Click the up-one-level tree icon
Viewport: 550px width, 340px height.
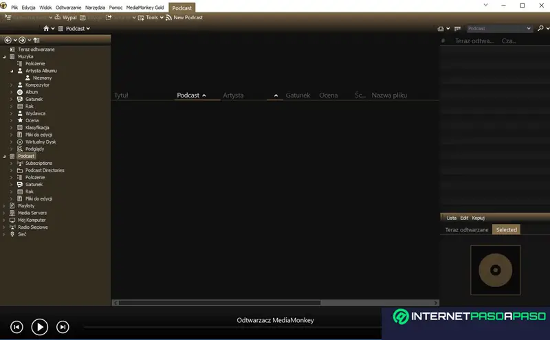(36, 40)
